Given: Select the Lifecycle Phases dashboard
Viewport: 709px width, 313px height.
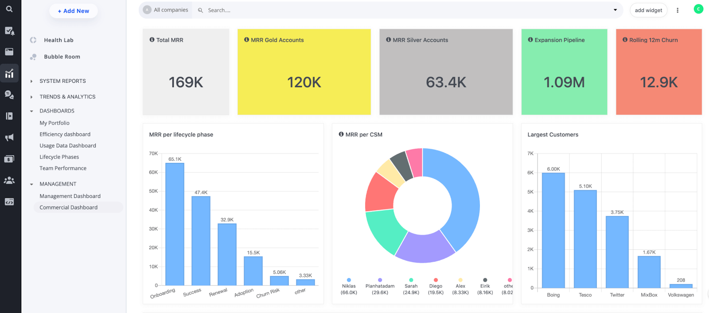Looking at the screenshot, I should click(x=59, y=157).
